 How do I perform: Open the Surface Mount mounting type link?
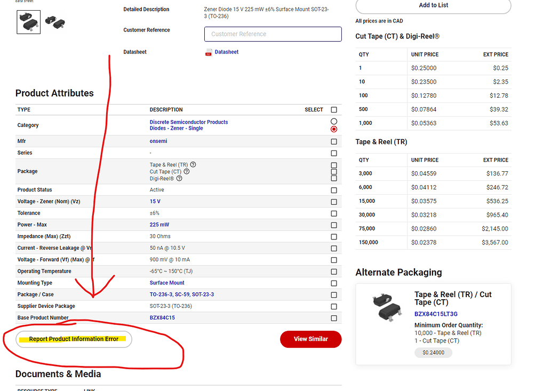167,283
